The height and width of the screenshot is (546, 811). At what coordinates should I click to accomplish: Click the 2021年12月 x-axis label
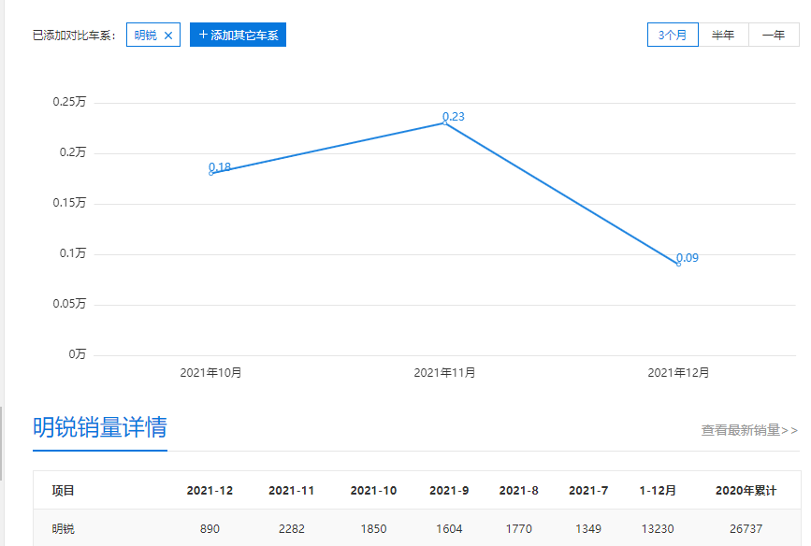(678, 373)
